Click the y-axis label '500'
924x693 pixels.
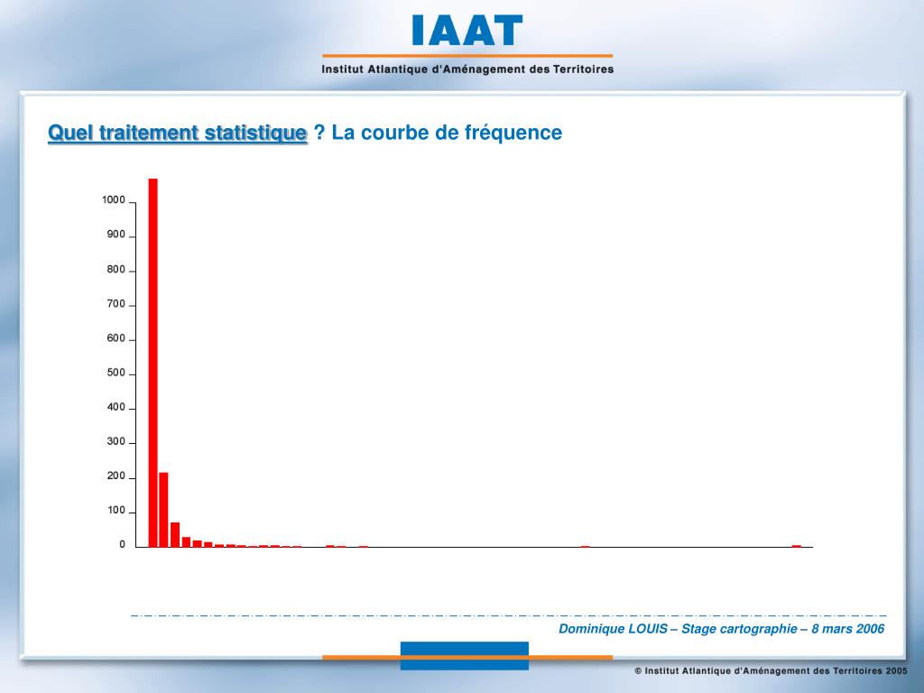[116, 373]
